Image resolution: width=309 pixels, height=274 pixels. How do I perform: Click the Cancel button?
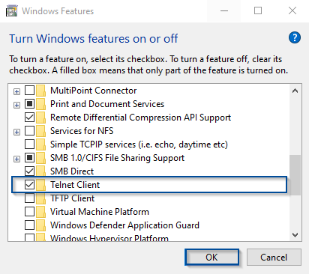[274, 258]
